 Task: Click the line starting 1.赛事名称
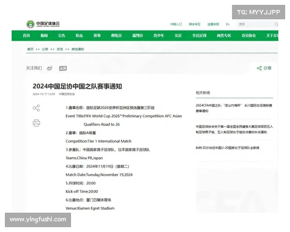110,108
